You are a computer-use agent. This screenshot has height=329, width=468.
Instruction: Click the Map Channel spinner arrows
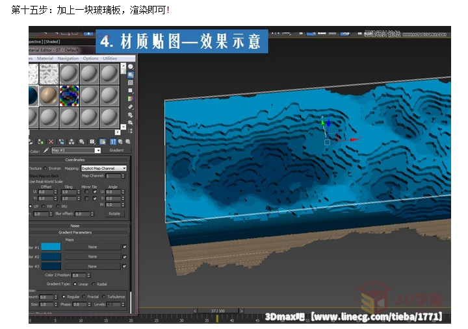pos(123,176)
